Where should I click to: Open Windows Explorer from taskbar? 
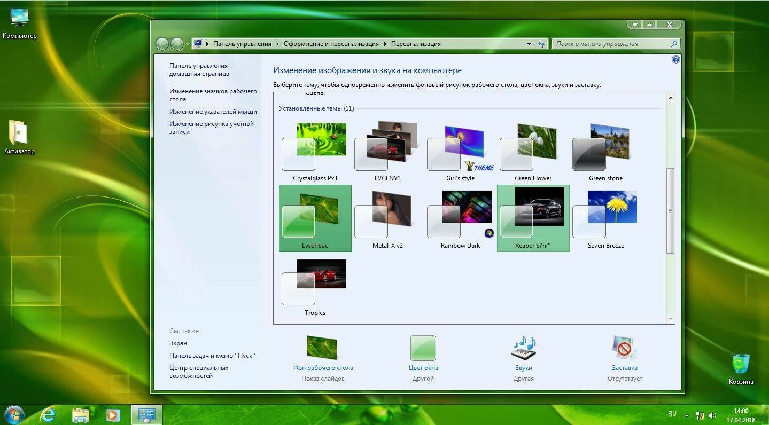tap(80, 415)
